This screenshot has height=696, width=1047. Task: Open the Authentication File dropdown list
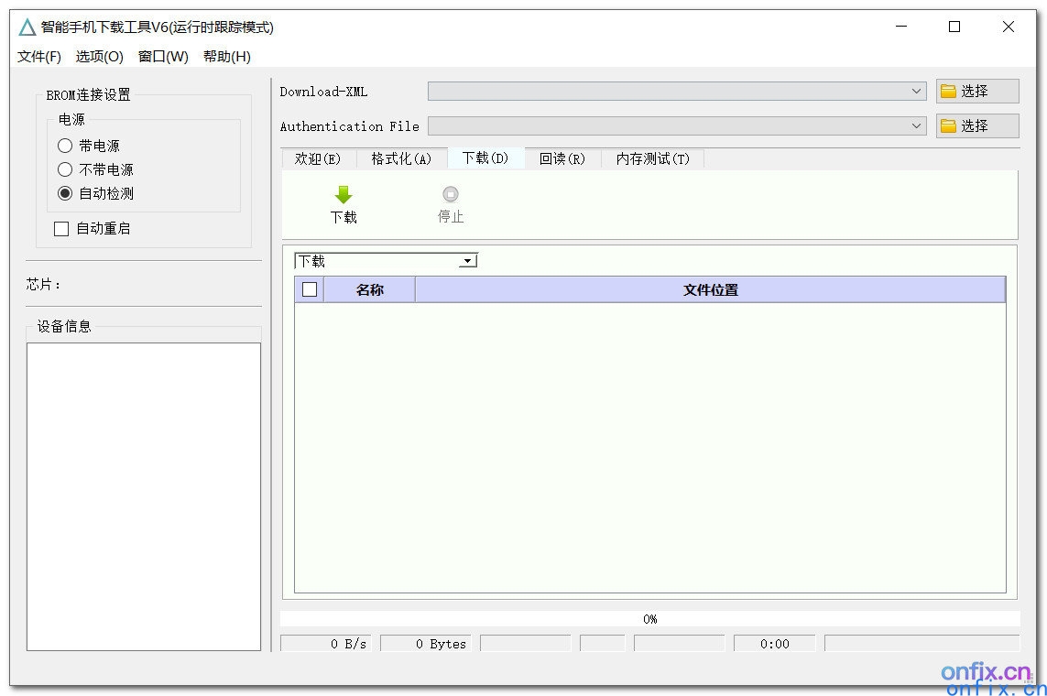(x=919, y=125)
